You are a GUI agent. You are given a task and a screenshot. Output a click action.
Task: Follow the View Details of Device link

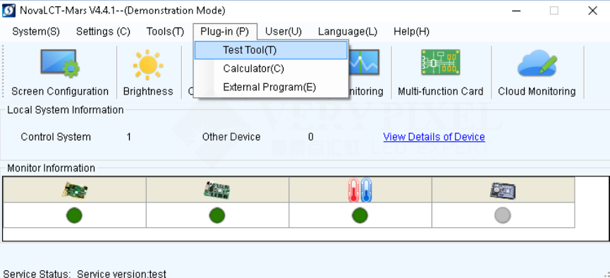pos(434,137)
